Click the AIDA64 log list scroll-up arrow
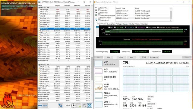Viewport: 193px width, 109px height. click(x=171, y=8)
